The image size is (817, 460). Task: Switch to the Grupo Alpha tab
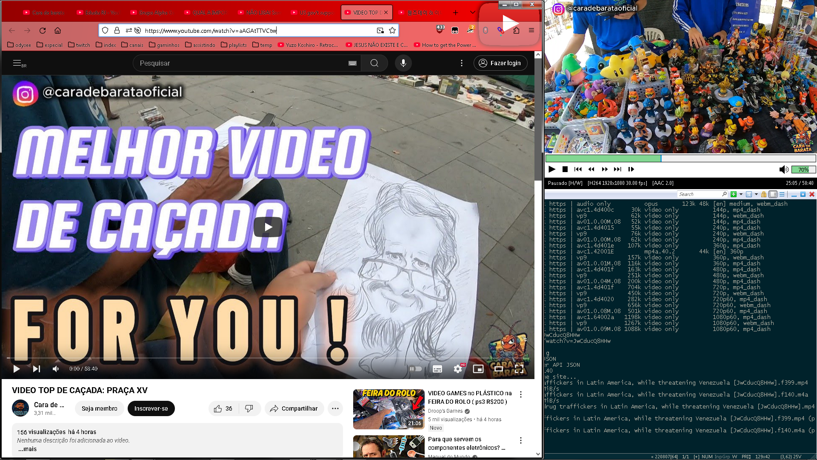point(151,13)
